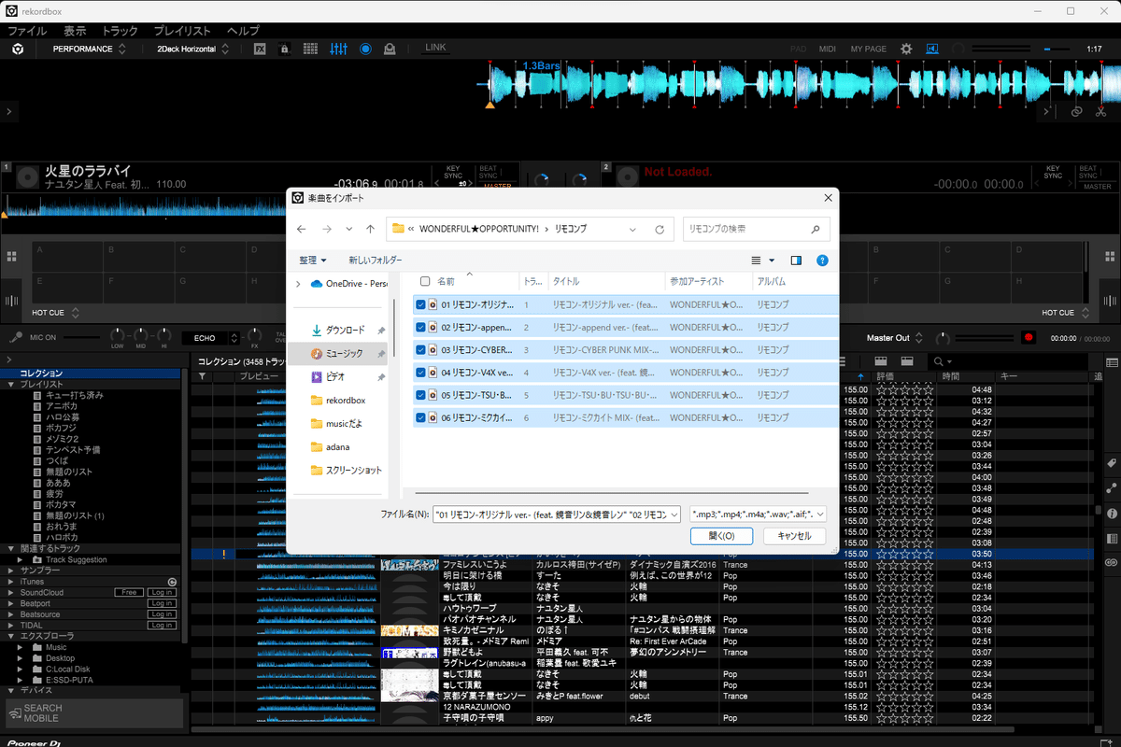This screenshot has width=1121, height=747.
Task: Click the ECHO effect LOW knob
Action: (x=117, y=335)
